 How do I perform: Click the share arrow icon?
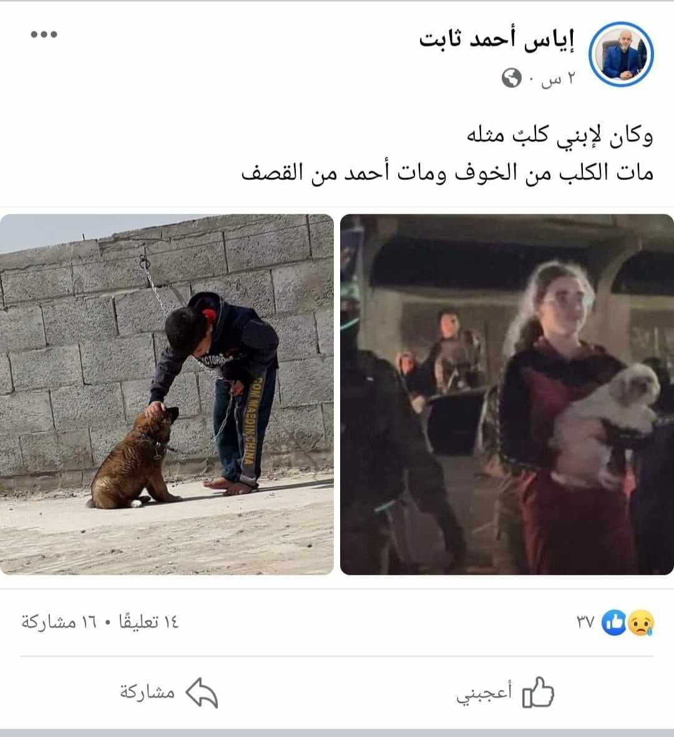(x=202, y=693)
